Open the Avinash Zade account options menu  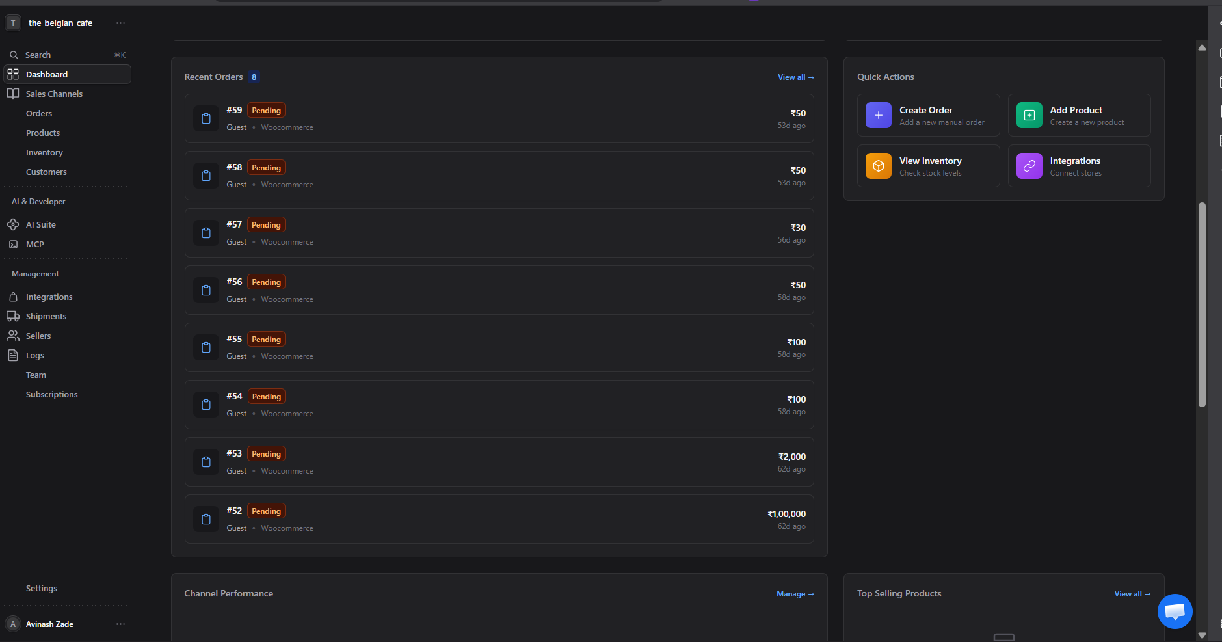[120, 624]
